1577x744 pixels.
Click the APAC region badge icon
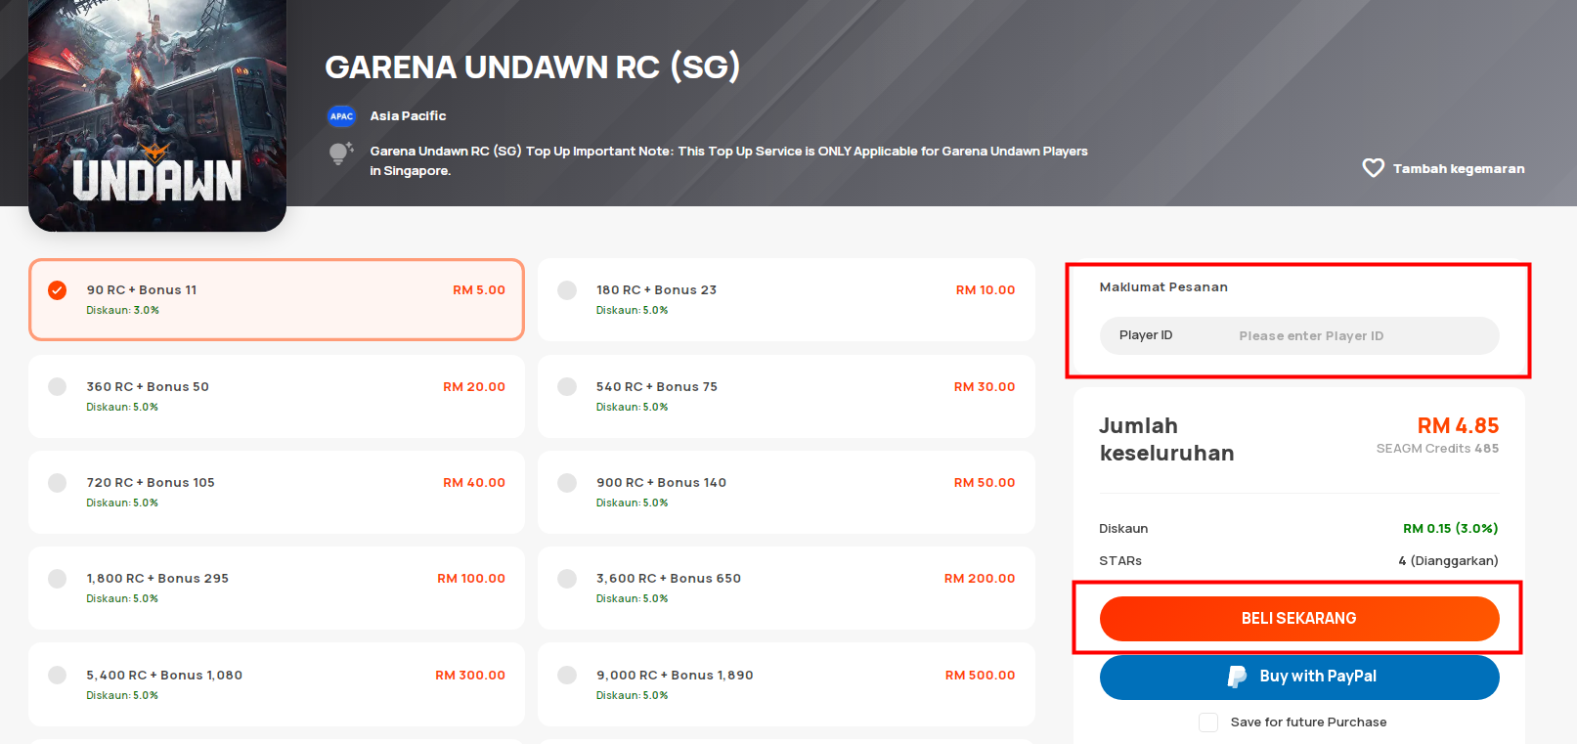click(341, 116)
